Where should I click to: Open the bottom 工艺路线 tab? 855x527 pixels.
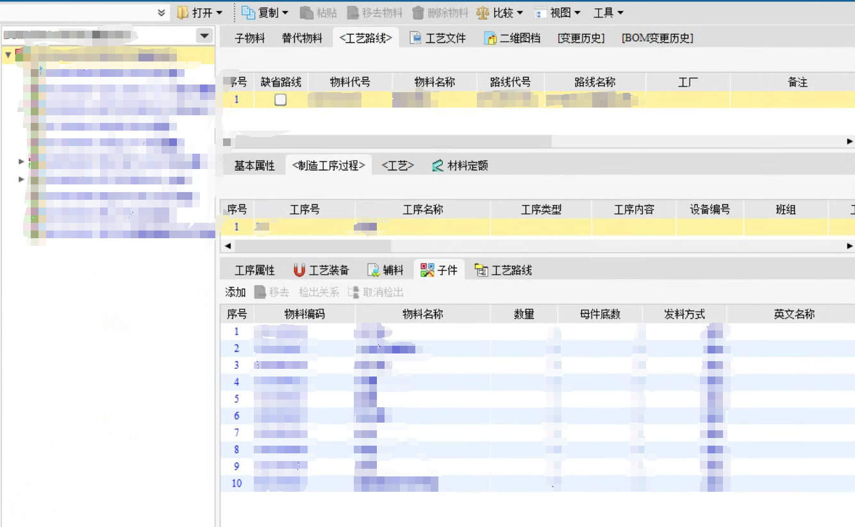point(503,270)
